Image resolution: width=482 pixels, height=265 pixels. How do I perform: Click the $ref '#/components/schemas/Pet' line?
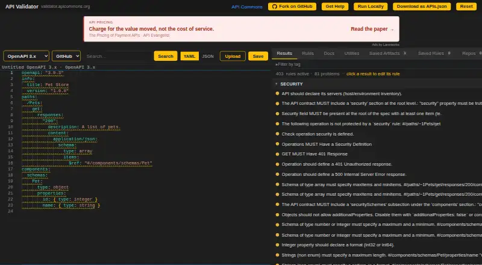coord(110,163)
